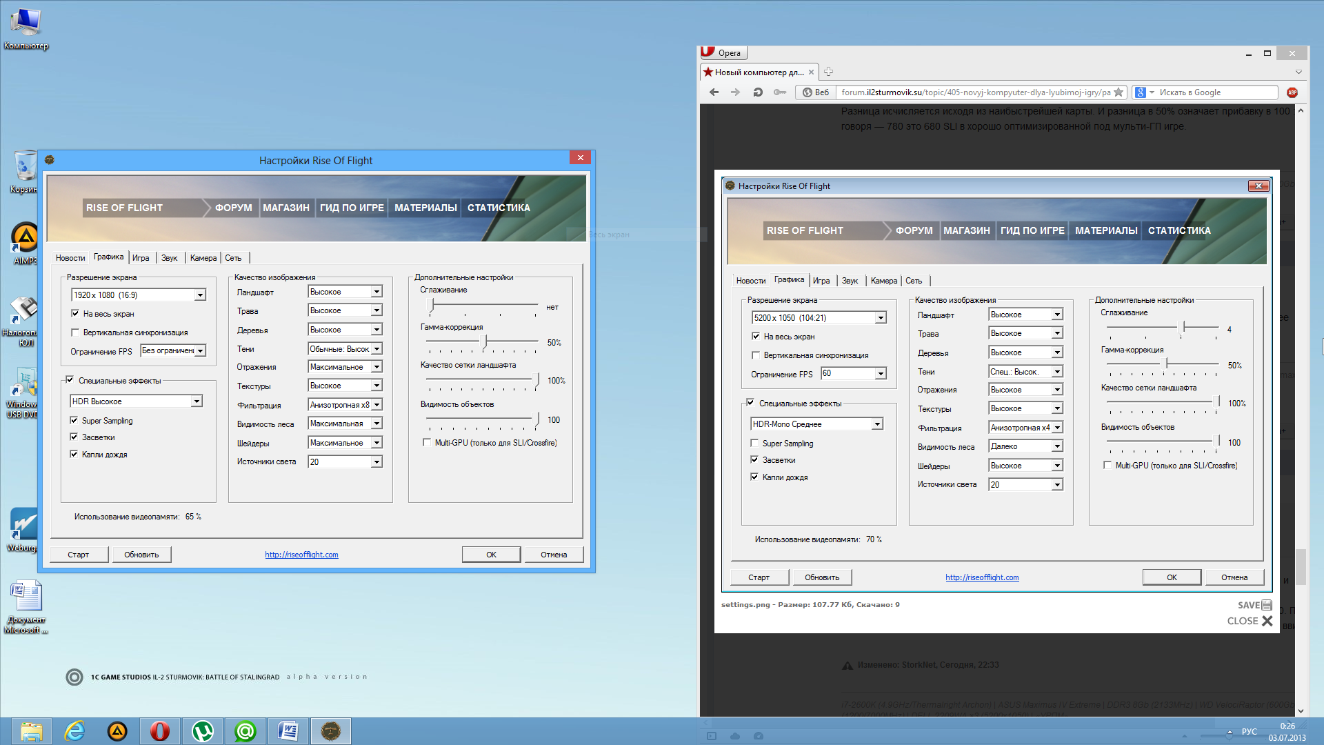Click the Opera page vertical scrollbar
This screenshot has width=1324, height=745.
1301,566
